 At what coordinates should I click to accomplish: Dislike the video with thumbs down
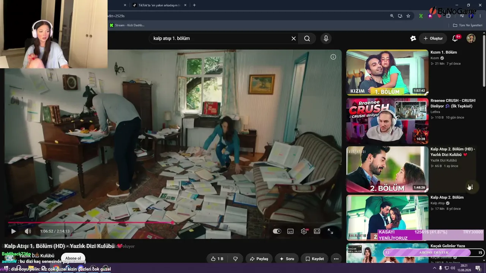(x=235, y=259)
